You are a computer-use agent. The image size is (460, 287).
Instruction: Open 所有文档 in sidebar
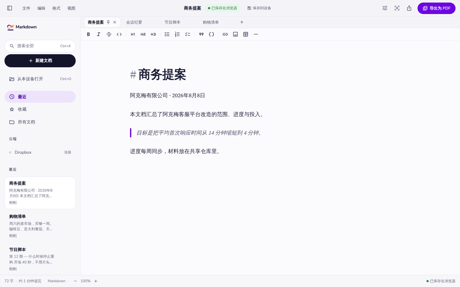40,122
